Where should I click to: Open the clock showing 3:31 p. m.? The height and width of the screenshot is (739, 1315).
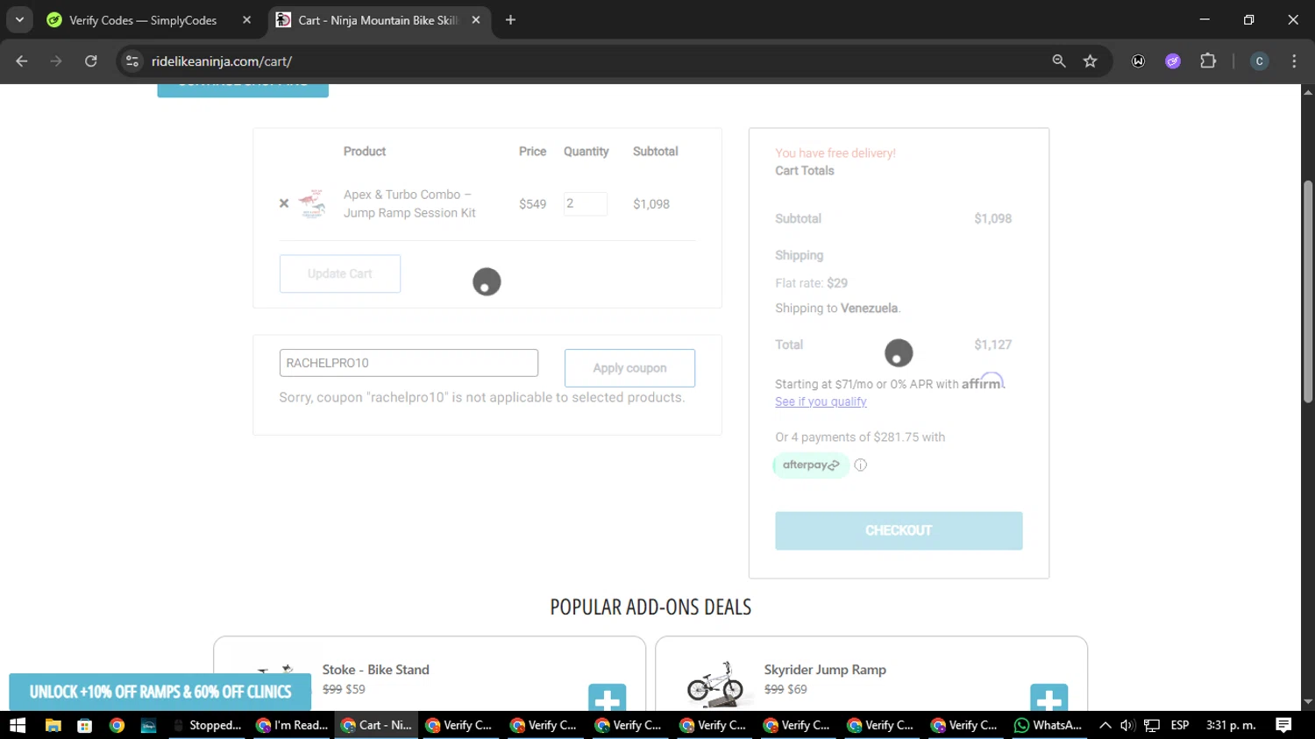tap(1231, 725)
